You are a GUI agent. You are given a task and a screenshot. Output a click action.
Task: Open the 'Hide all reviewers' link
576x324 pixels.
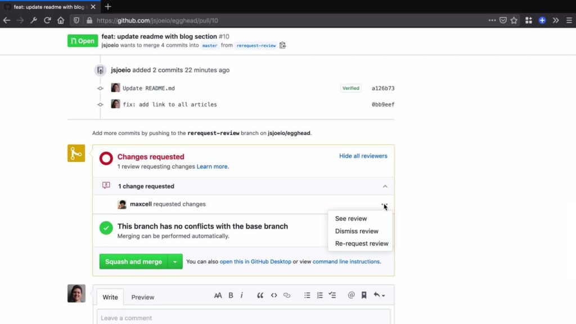(363, 156)
